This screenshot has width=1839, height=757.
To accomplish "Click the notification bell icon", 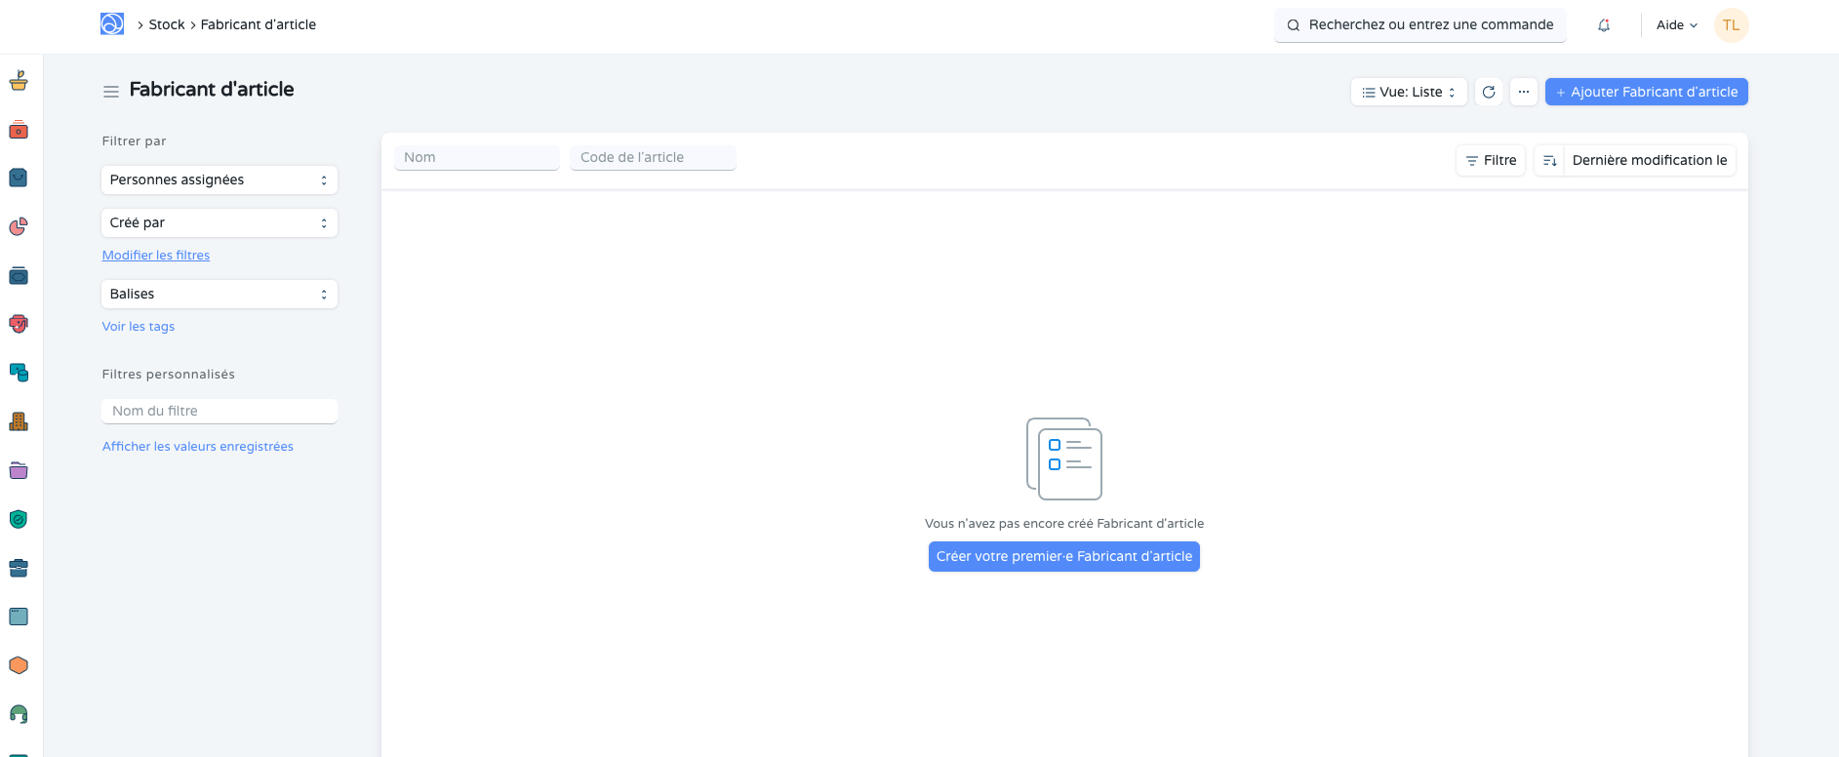I will tap(1603, 25).
